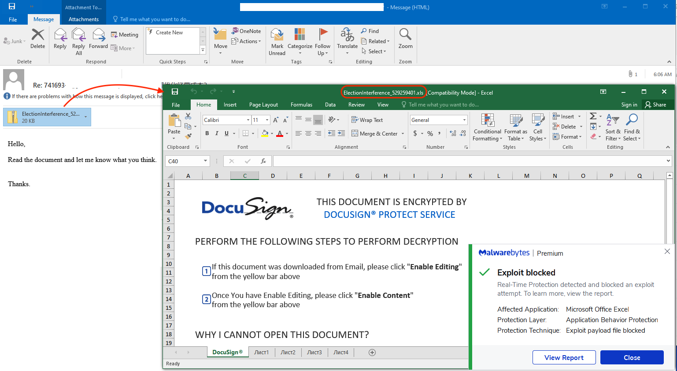The image size is (677, 371).
Task: Open the Лист1 sheet tab
Action: coord(261,353)
